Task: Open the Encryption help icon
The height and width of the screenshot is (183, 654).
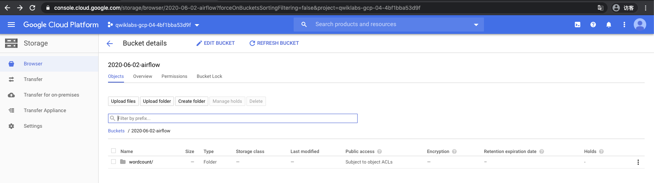Action: point(454,151)
